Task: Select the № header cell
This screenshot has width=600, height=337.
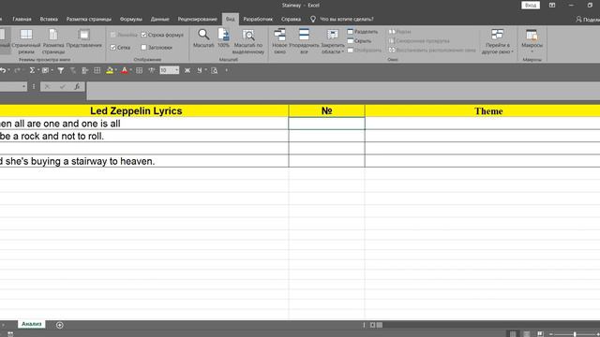Action: [327, 110]
